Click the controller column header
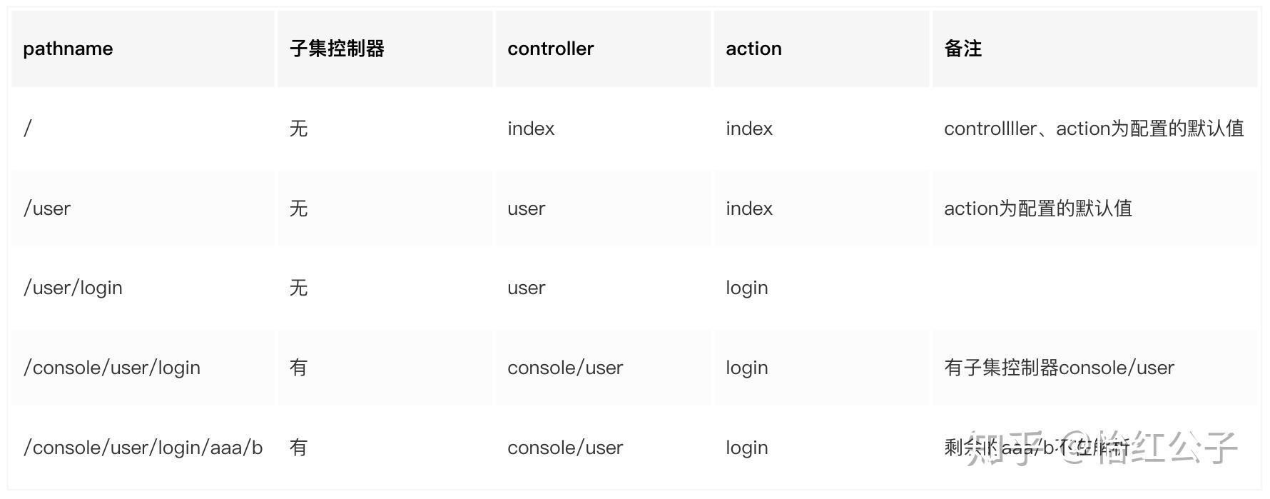Viewport: 1270px width, 499px height. tap(550, 49)
